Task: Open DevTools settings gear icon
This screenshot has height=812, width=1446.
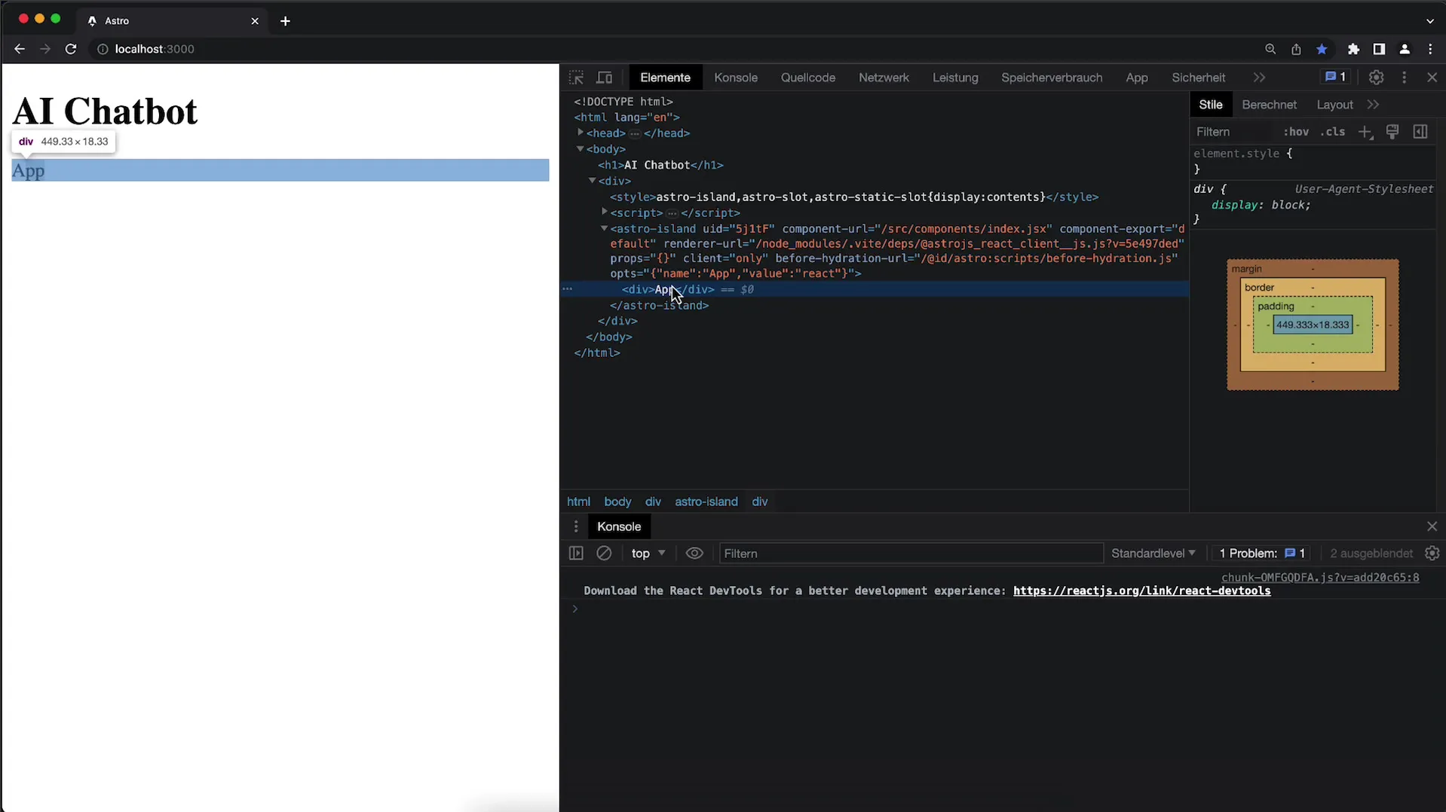Action: 1376,78
